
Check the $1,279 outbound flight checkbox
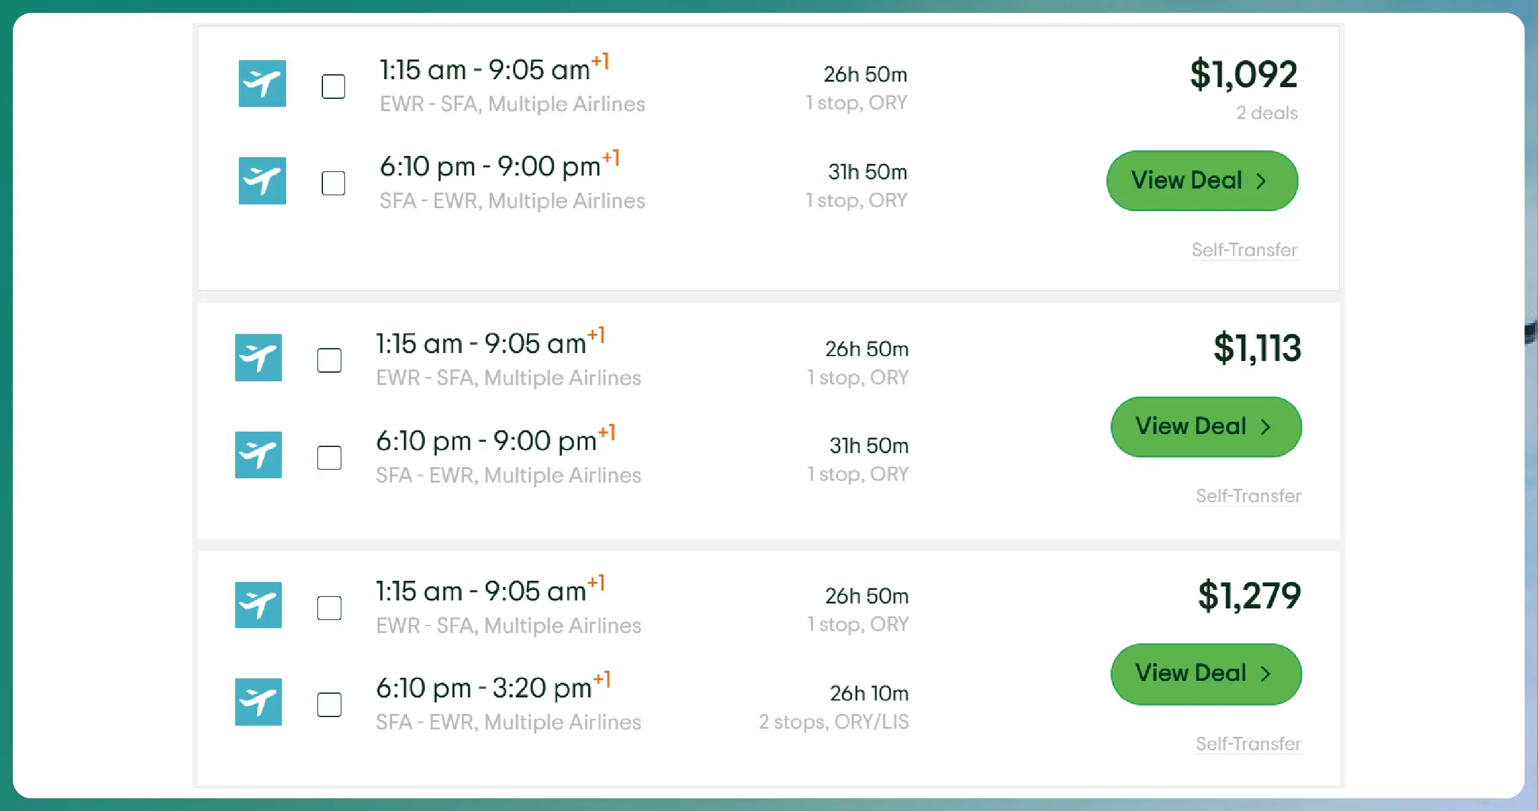(330, 608)
